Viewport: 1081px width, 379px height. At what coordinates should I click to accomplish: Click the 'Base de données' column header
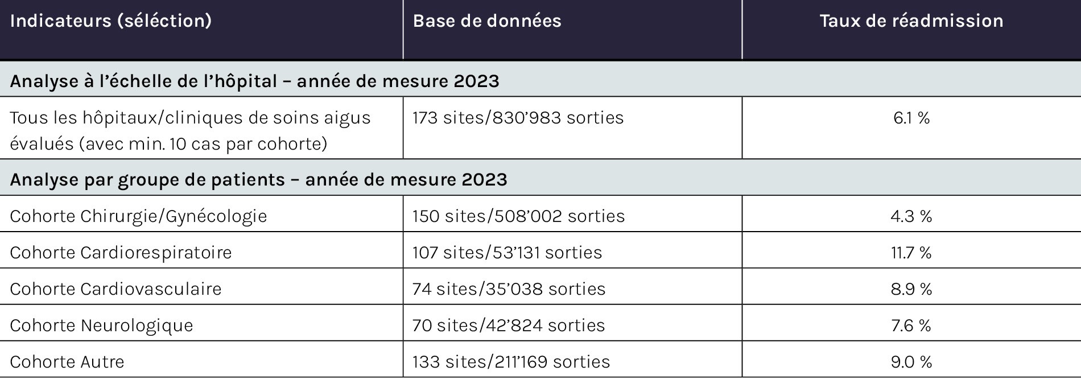[487, 21]
